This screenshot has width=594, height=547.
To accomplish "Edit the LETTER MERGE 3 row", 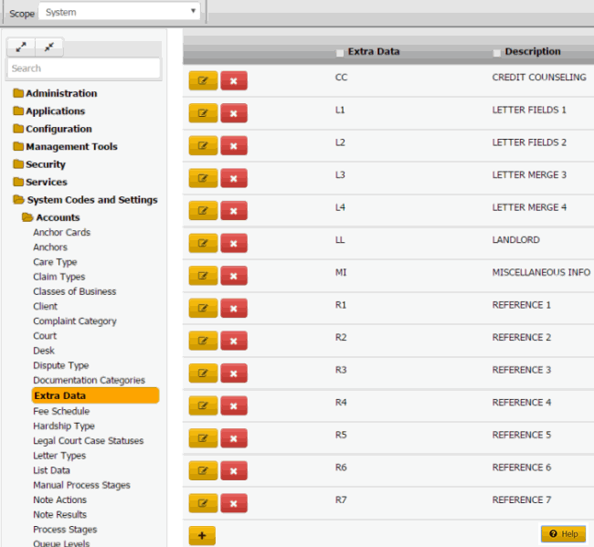I will 203,178.
